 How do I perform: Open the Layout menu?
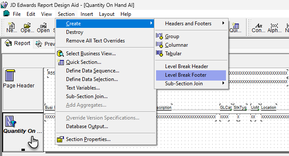[x=107, y=14]
